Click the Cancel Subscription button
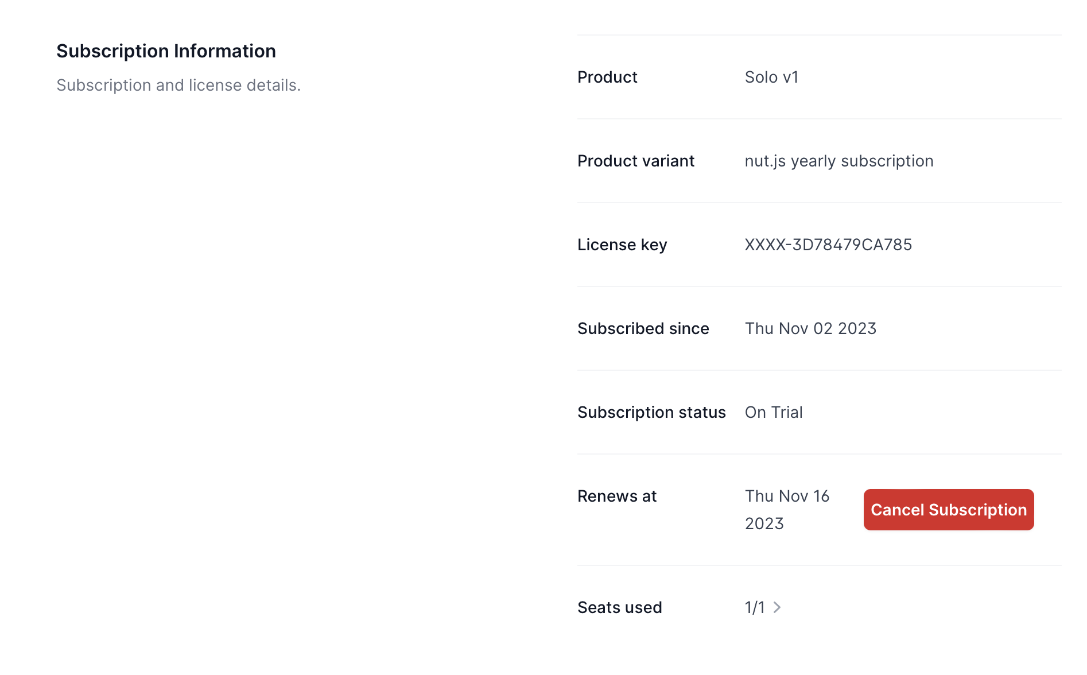1087x675 pixels. tap(949, 510)
